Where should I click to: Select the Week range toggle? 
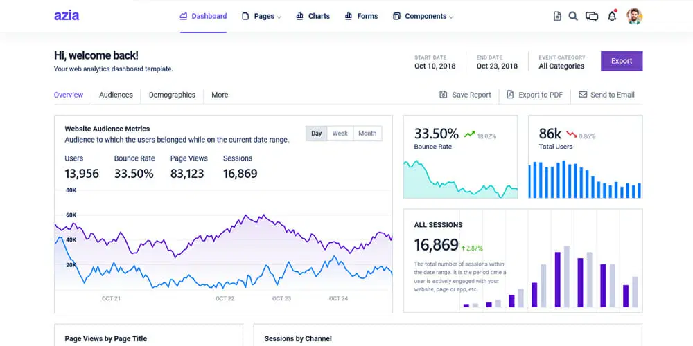[x=340, y=134]
